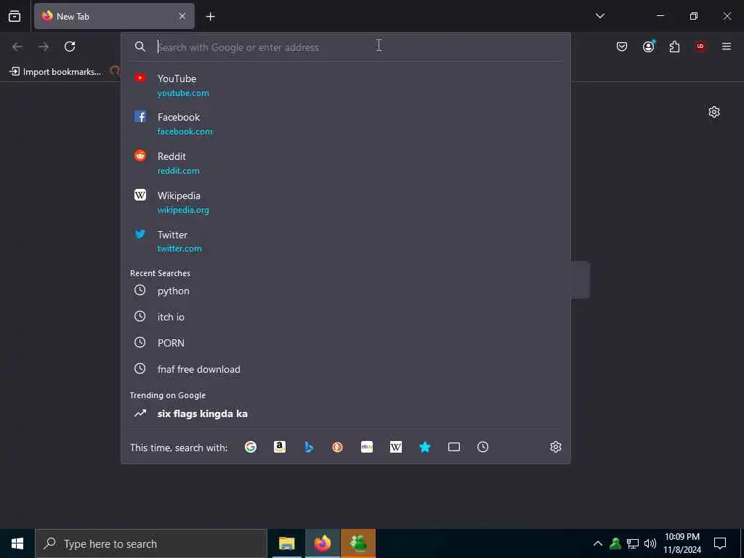Select recent search python
This screenshot has height=558, width=744.
(x=346, y=291)
